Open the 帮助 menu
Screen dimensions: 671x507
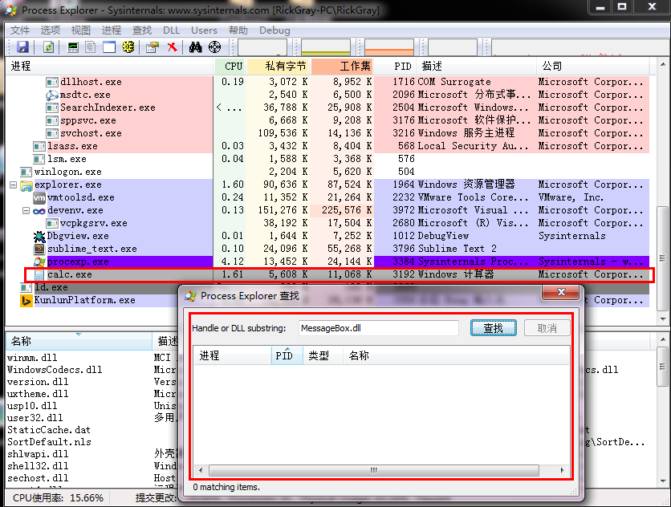click(x=238, y=30)
